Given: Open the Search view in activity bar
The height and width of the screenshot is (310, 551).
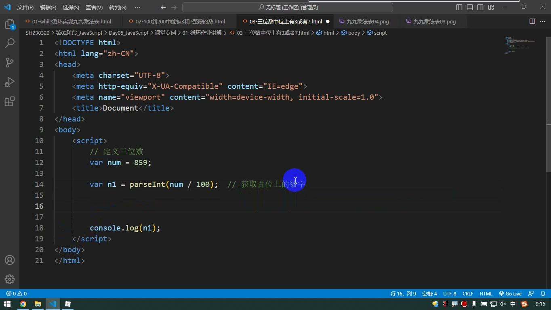Looking at the screenshot, I should pos(10,43).
